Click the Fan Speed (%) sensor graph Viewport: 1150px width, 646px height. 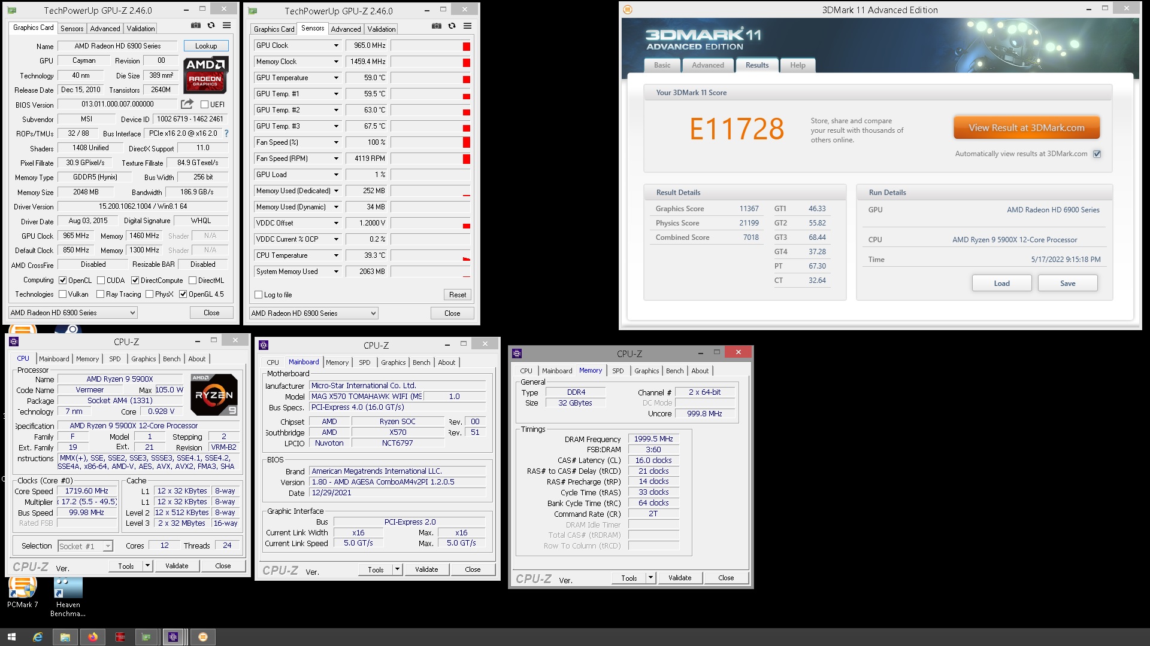(x=431, y=142)
